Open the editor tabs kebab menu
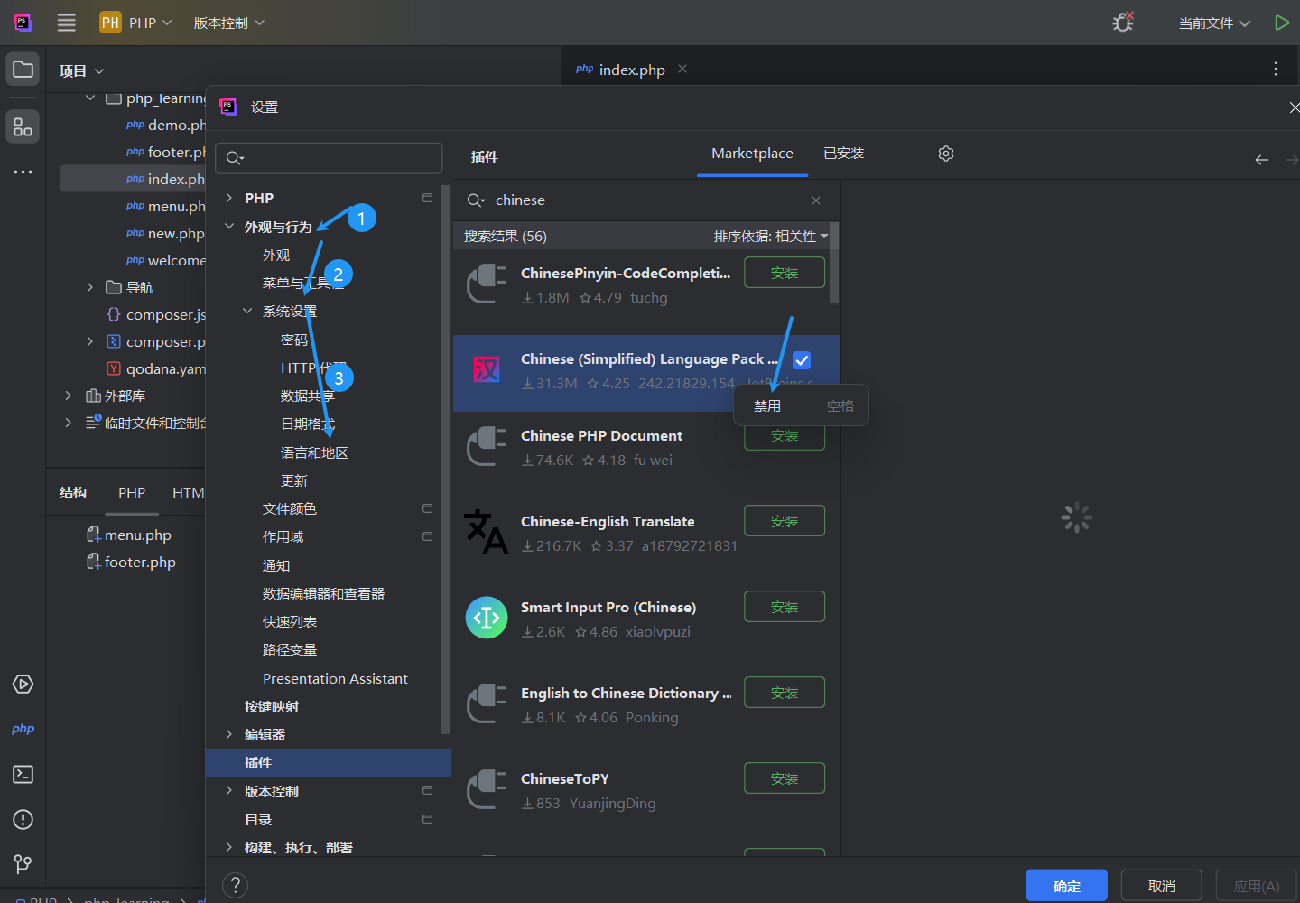 [x=1276, y=69]
